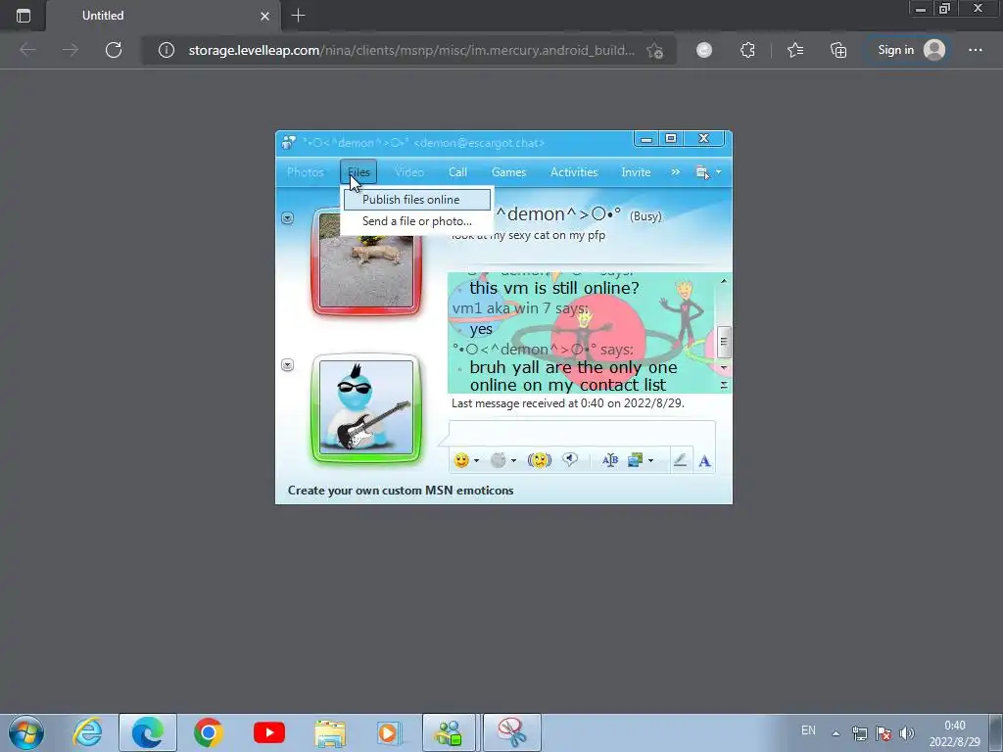Switch to Snipping Tool in taskbar
This screenshot has height=752, width=1003.
[511, 732]
